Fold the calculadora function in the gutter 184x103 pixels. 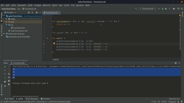tap(51, 21)
